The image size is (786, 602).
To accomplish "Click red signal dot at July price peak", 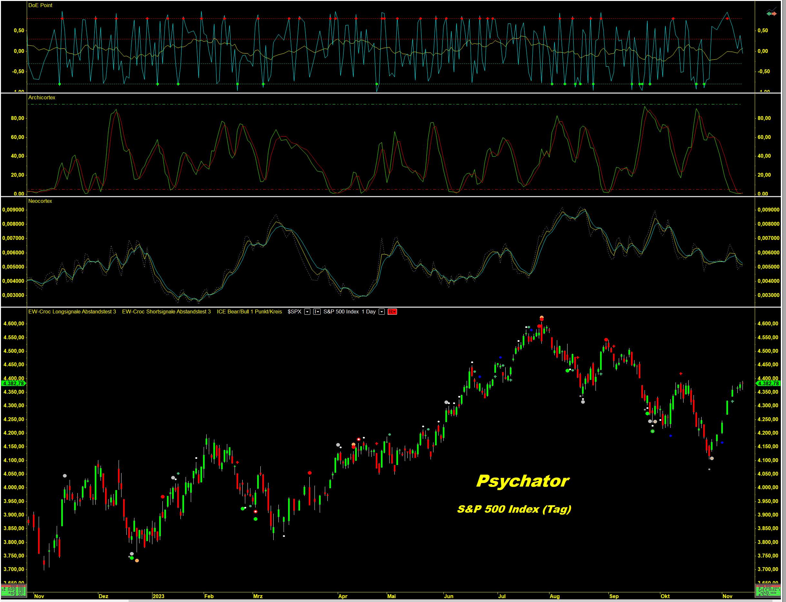I will pyautogui.click(x=541, y=319).
